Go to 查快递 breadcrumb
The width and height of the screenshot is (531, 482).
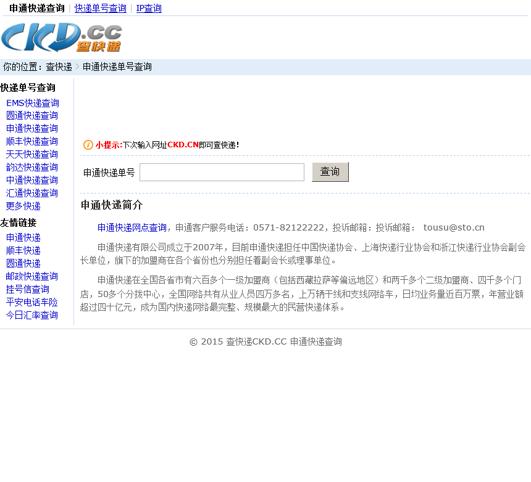tap(59, 67)
